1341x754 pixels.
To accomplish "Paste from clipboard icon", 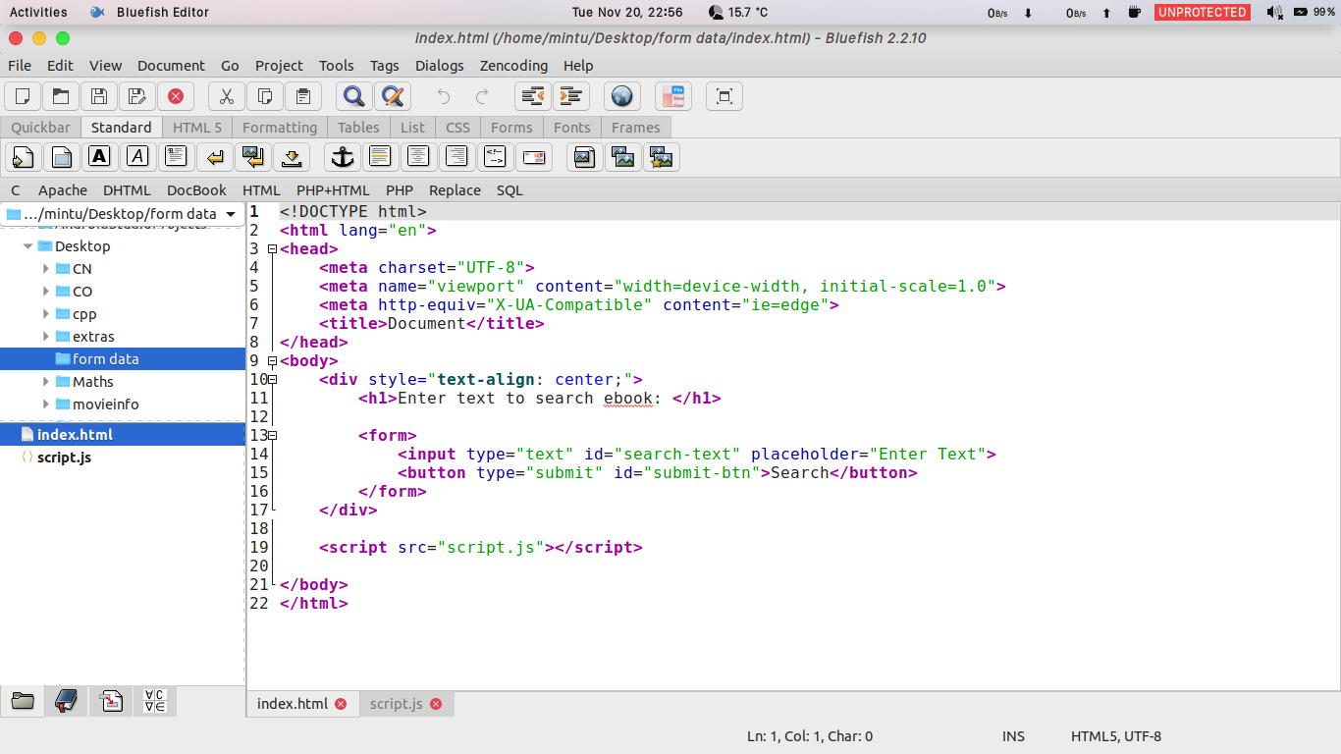I will [x=303, y=96].
